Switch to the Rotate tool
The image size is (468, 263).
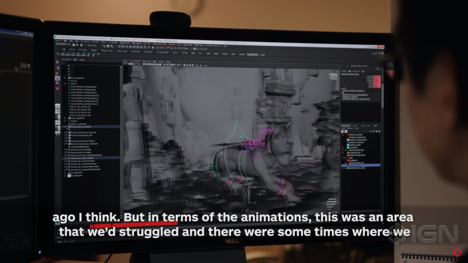[x=57, y=83]
